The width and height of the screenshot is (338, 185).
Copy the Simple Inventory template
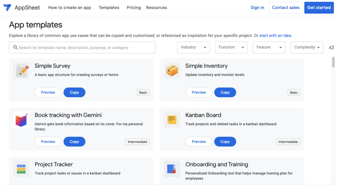tap(225, 92)
